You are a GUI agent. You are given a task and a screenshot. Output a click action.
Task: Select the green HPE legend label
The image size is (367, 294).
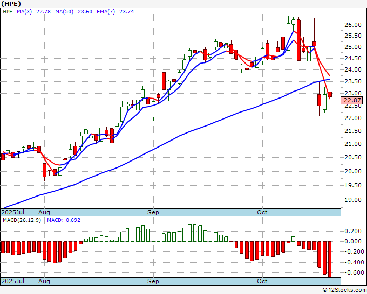click(8, 12)
